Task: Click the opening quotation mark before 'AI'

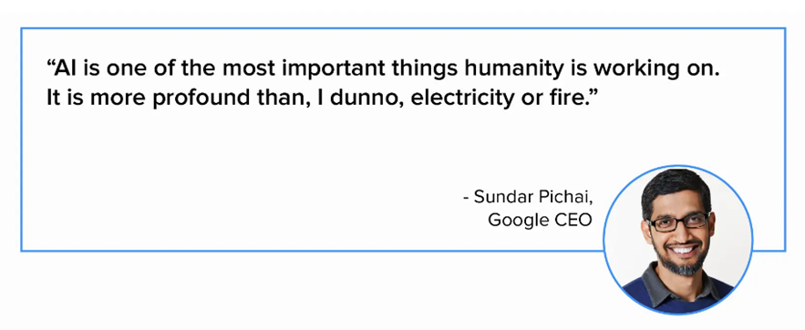Action: pyautogui.click(x=50, y=65)
